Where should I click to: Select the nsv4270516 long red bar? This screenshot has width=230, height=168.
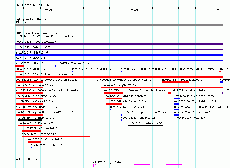[x=119, y=77]
